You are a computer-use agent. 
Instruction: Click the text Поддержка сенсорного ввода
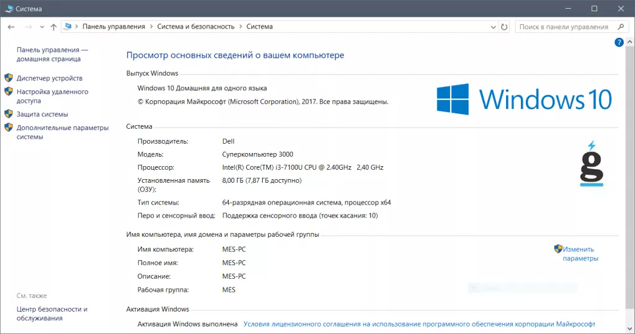269,216
